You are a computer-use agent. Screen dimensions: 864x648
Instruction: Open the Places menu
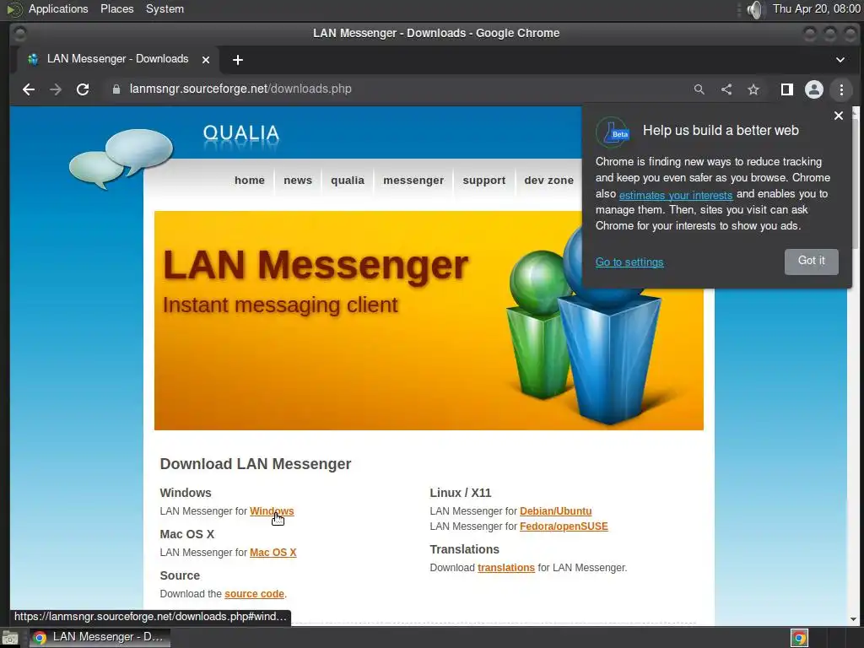pyautogui.click(x=116, y=8)
